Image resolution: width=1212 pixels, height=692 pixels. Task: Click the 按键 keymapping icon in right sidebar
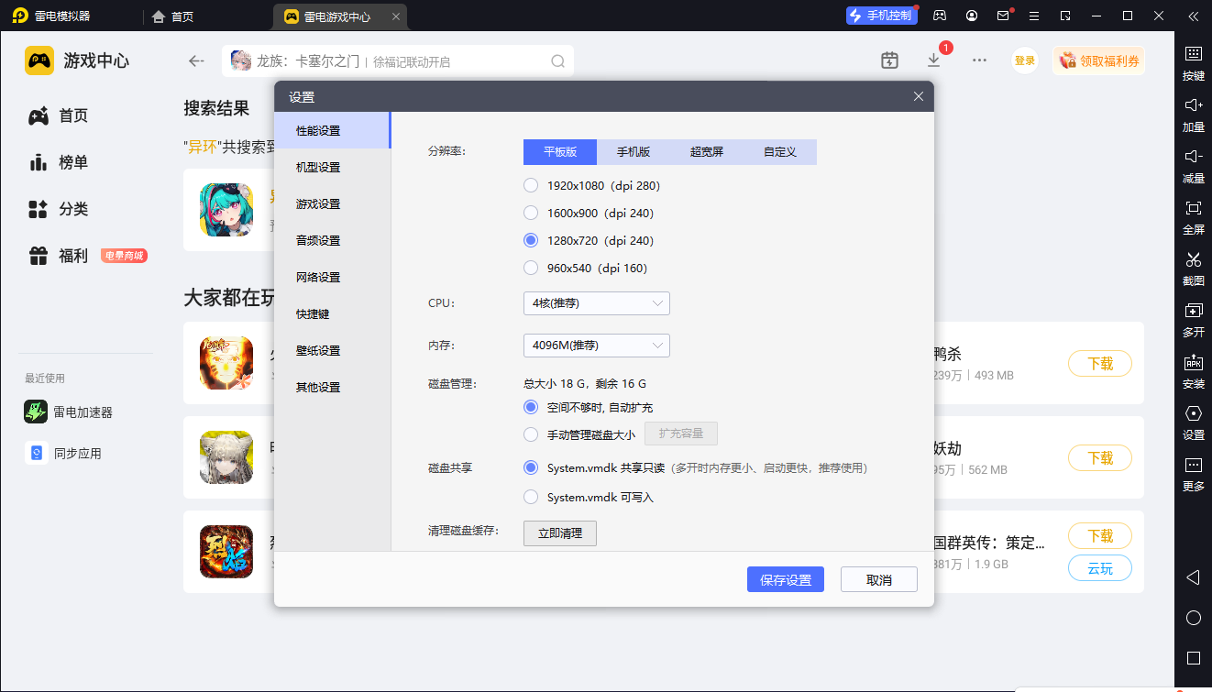pyautogui.click(x=1193, y=54)
